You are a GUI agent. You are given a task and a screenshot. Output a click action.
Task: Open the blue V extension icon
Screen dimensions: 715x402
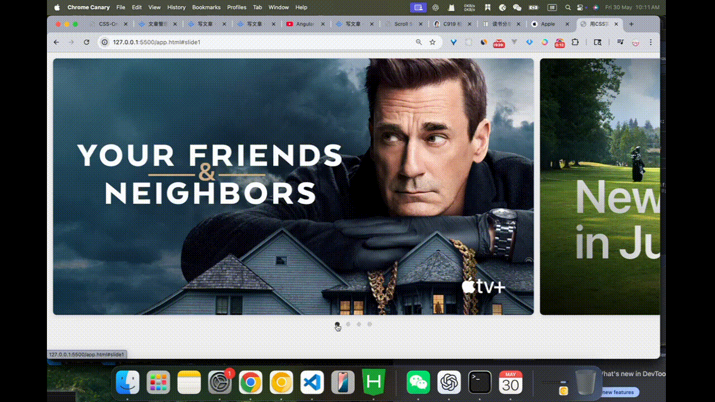(454, 42)
